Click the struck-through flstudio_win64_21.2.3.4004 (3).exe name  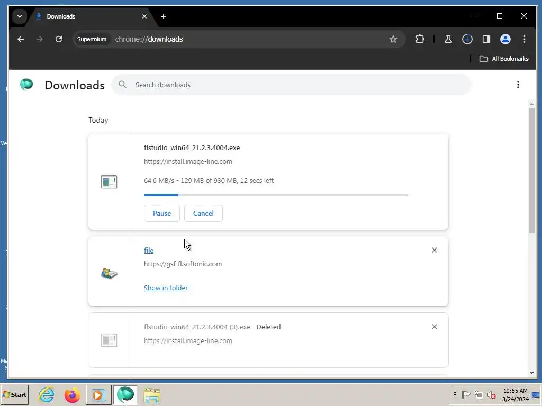(x=197, y=327)
